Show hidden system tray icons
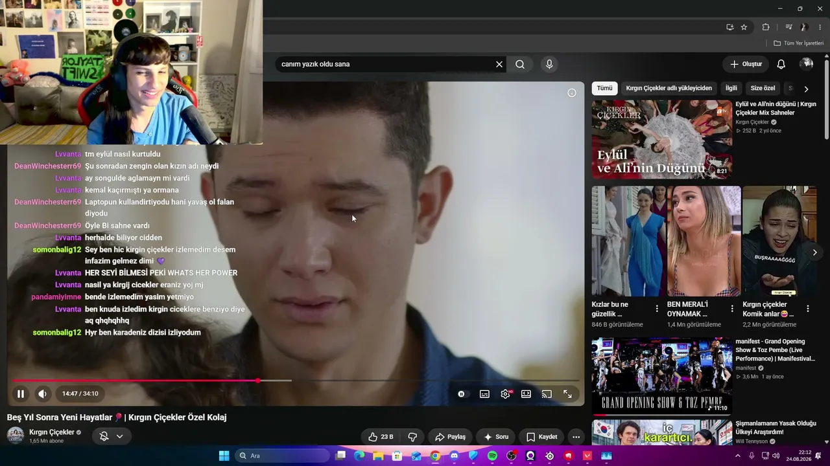This screenshot has height=466, width=830. pyautogui.click(x=738, y=456)
